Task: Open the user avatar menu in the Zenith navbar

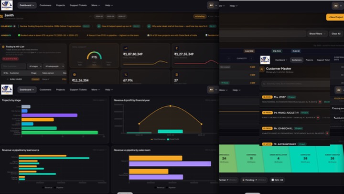Action: pyautogui.click(x=212, y=5)
